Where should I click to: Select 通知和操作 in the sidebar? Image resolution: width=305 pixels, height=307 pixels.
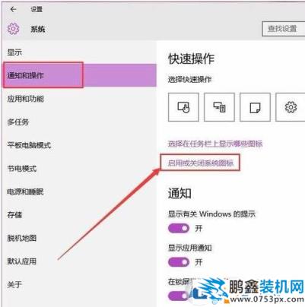pyautogui.click(x=80, y=75)
